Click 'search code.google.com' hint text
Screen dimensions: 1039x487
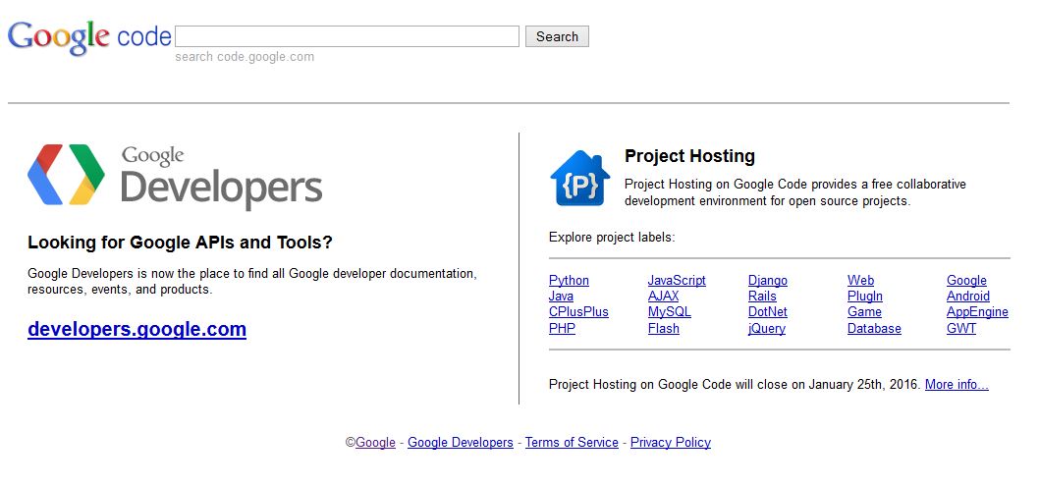tap(245, 57)
